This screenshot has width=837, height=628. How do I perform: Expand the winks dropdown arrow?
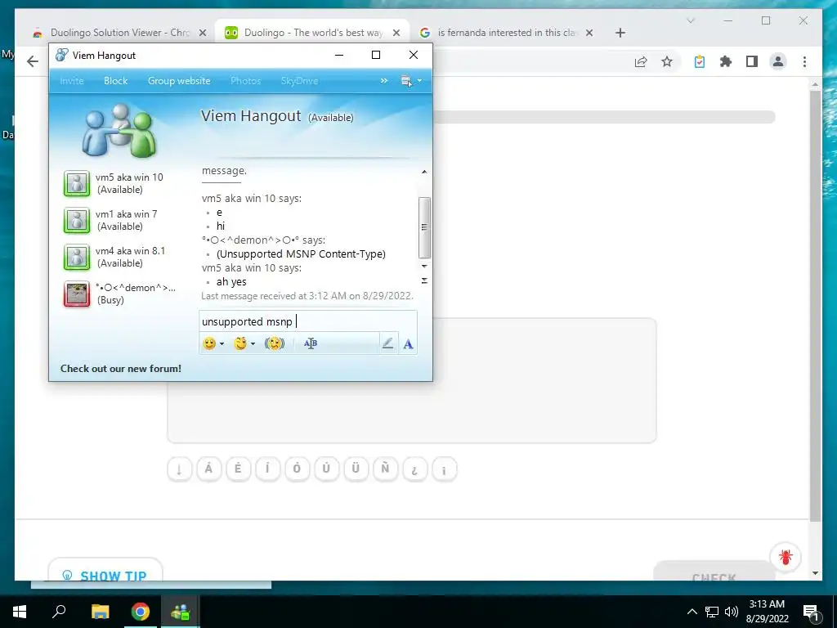point(253,344)
